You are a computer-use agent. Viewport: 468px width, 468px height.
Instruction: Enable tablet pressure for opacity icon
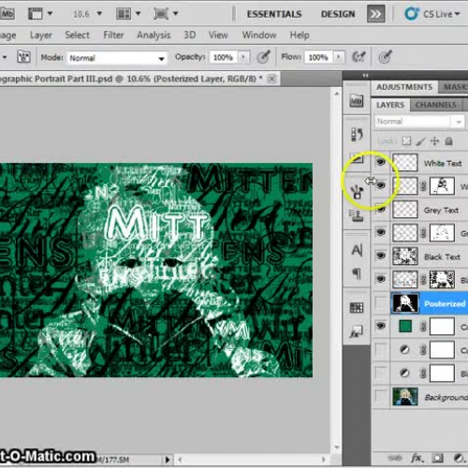coord(263,57)
